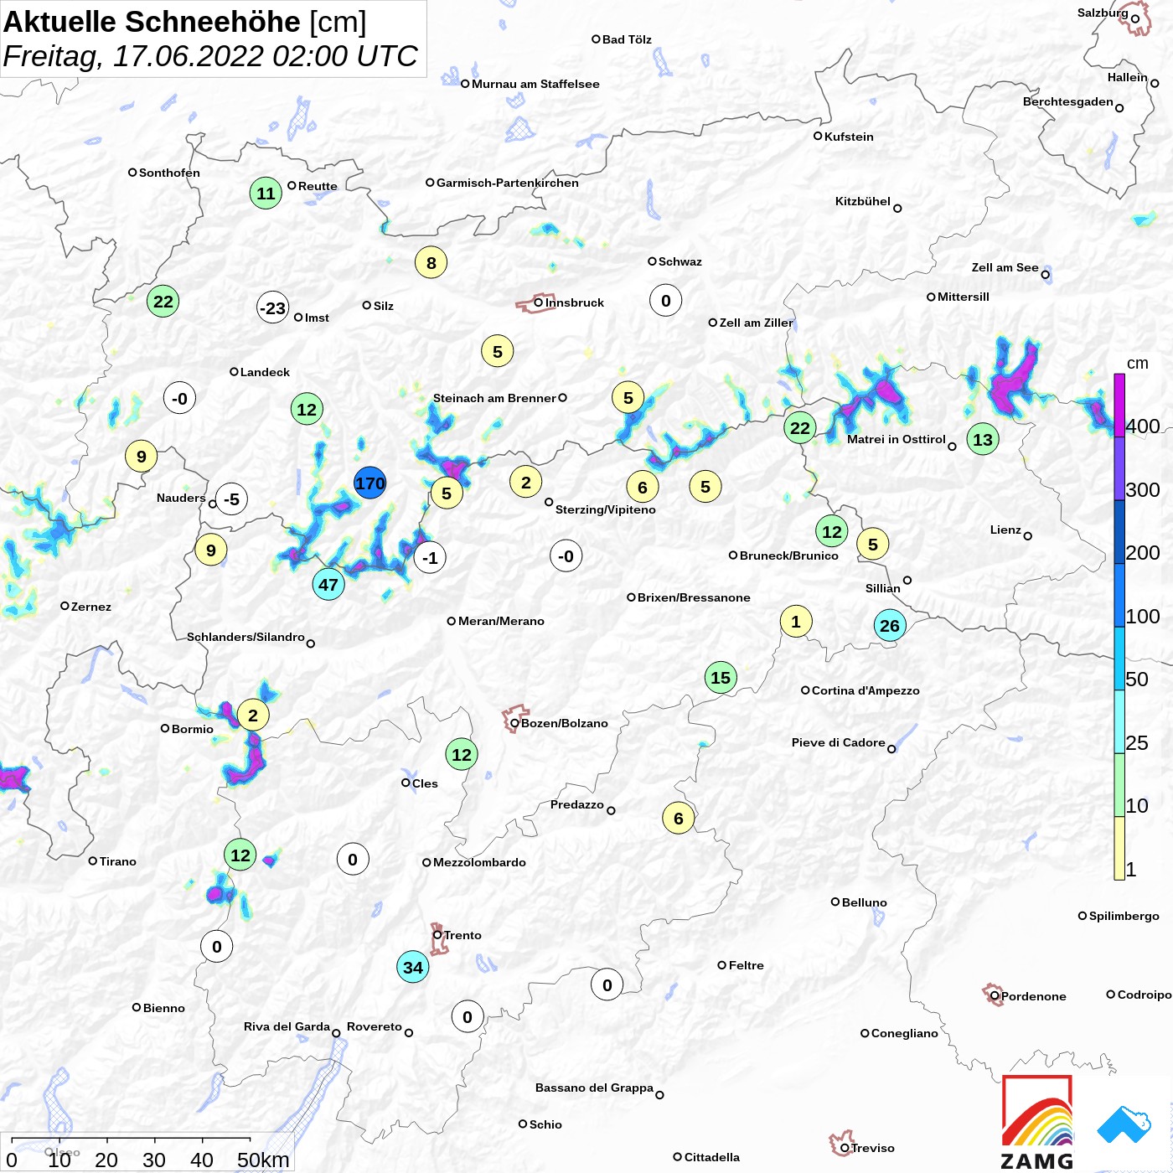Screen dimensions: 1173x1173
Task: Click the Meran/Merano label
Action: 501,621
